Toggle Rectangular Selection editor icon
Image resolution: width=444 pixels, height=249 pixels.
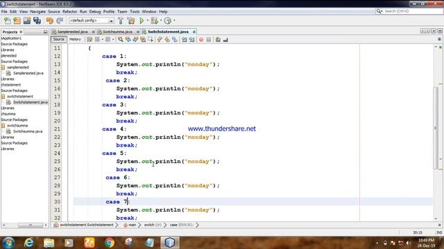(x=151, y=39)
